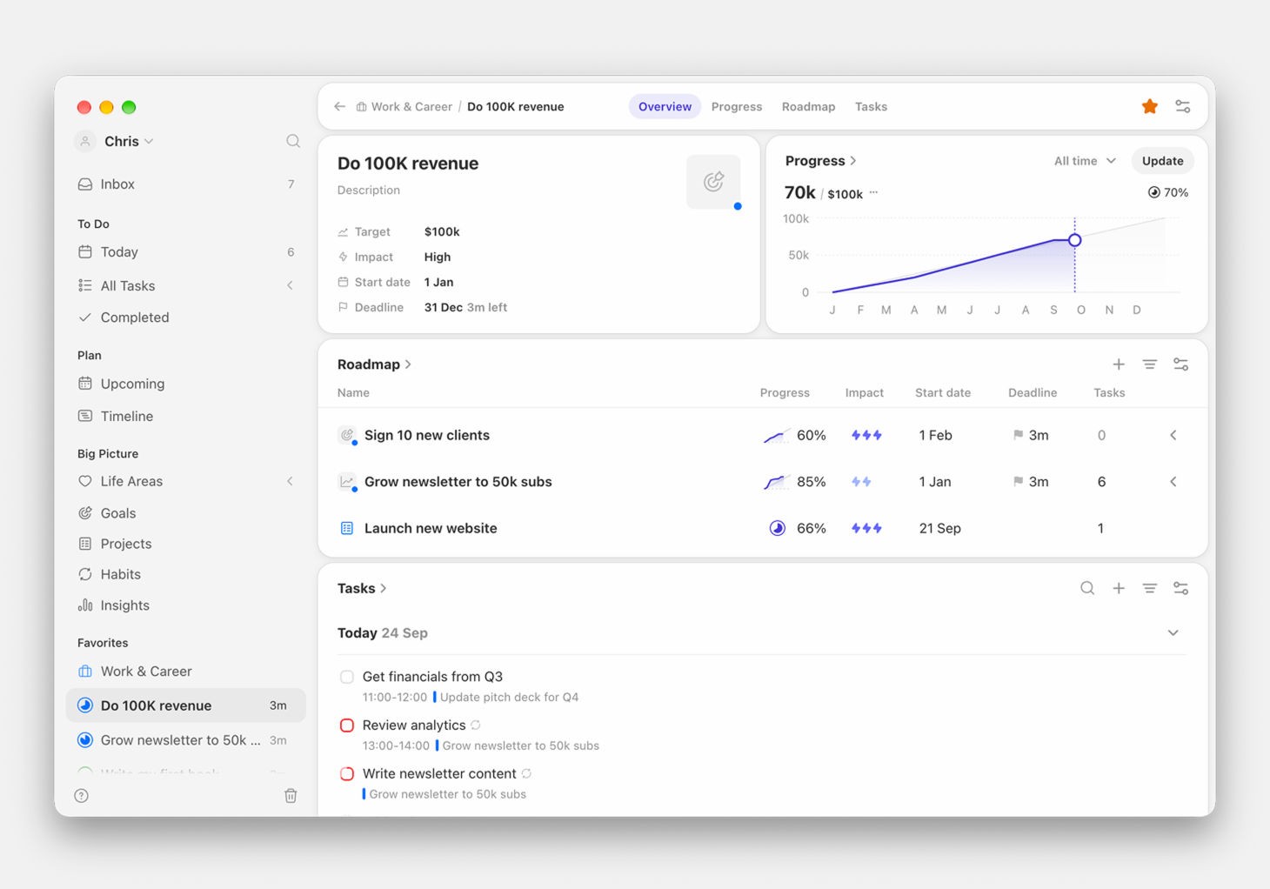1270x889 pixels.
Task: Open the Roadmap section heading
Action: click(374, 364)
